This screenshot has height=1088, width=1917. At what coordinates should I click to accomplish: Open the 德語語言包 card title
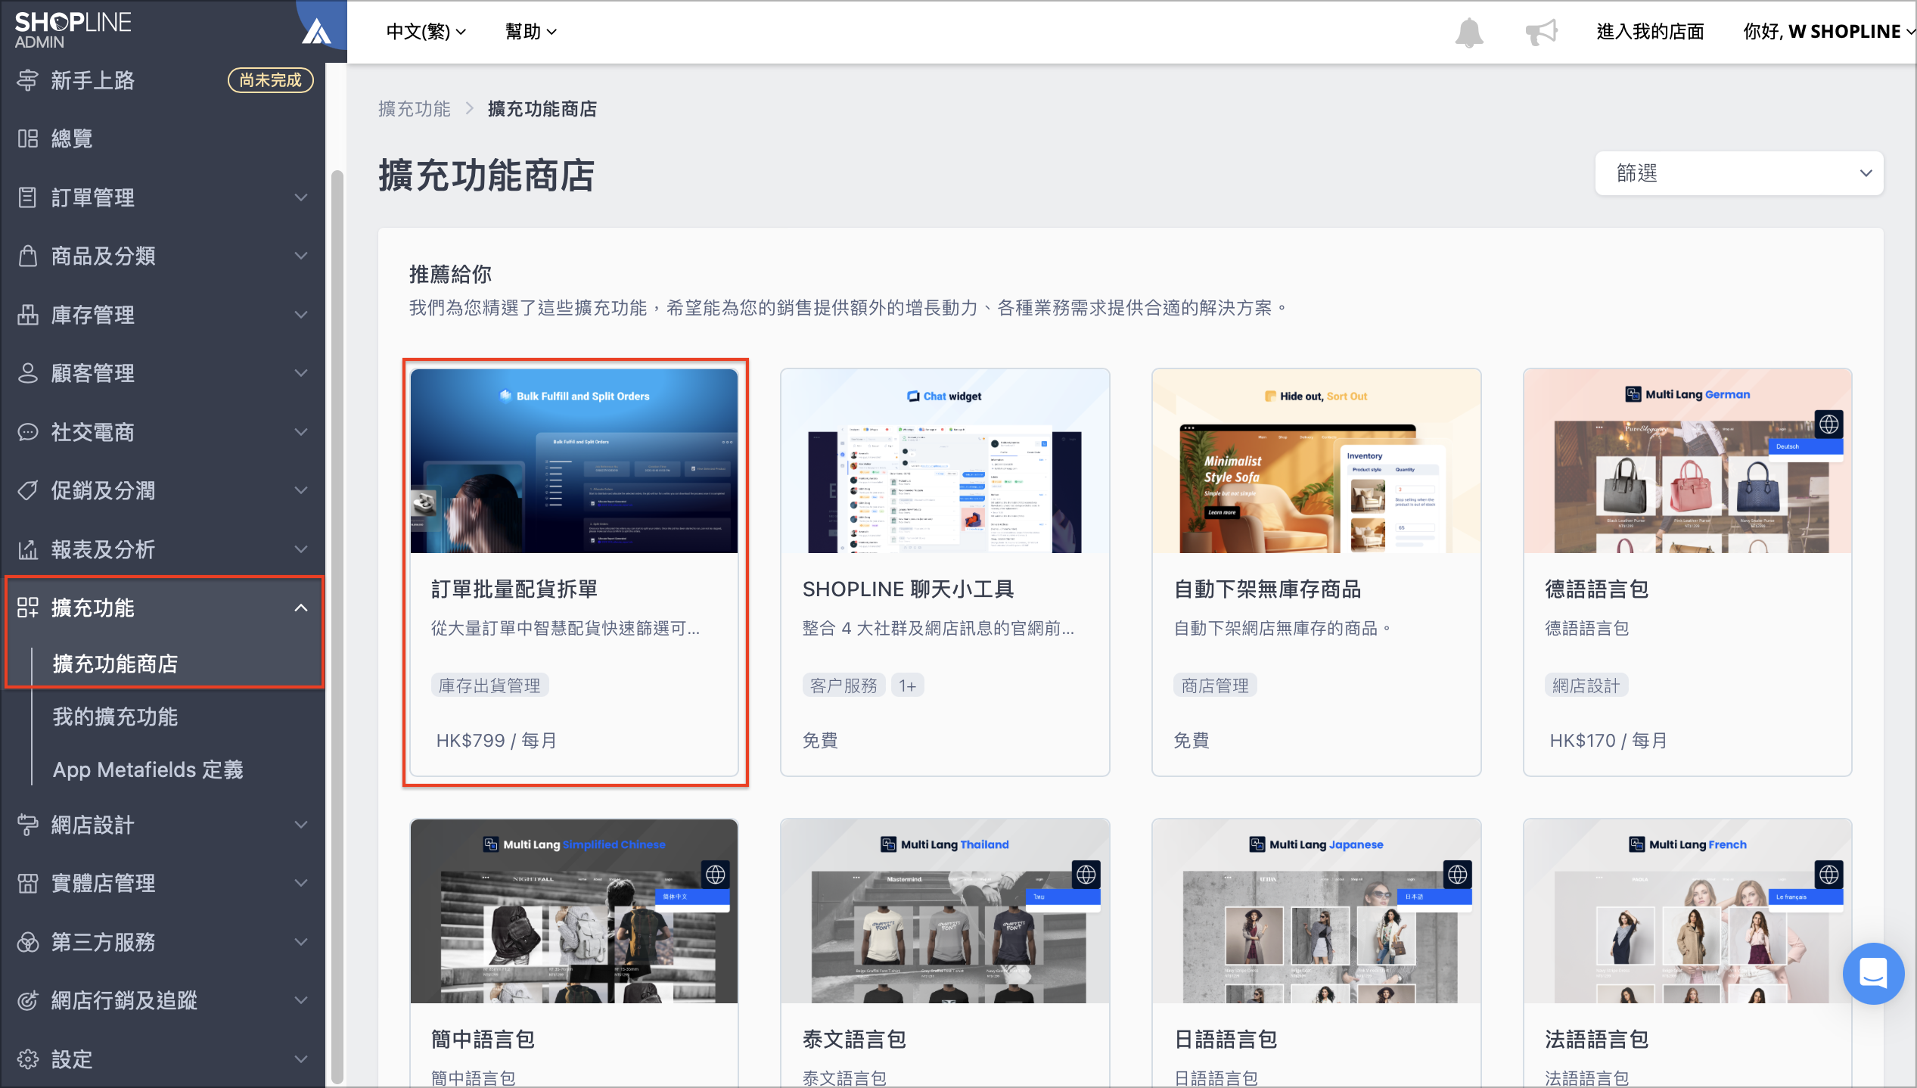(1596, 589)
